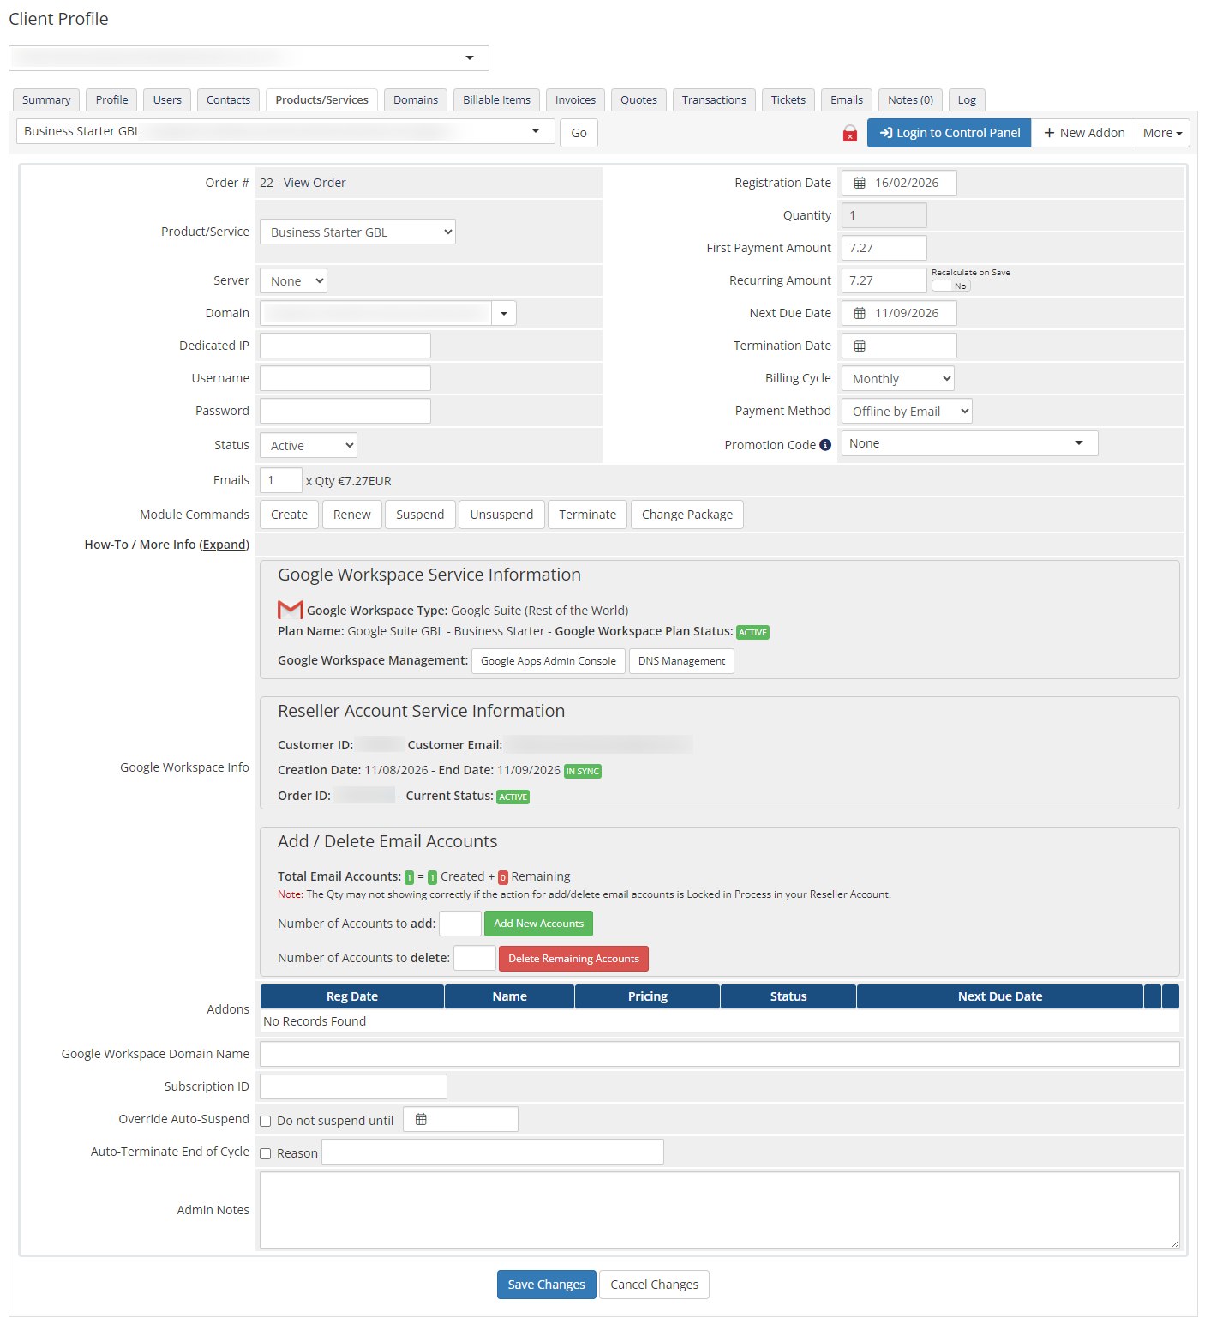1211x1324 pixels.
Task: Check the Auto-Terminate Reason checkbox
Action: click(x=266, y=1153)
